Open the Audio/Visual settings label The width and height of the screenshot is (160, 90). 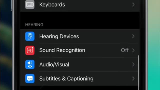pos(54,64)
